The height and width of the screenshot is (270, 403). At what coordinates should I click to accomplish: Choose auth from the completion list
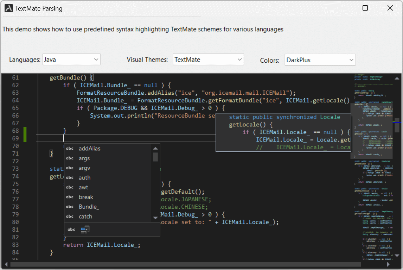tap(108, 178)
